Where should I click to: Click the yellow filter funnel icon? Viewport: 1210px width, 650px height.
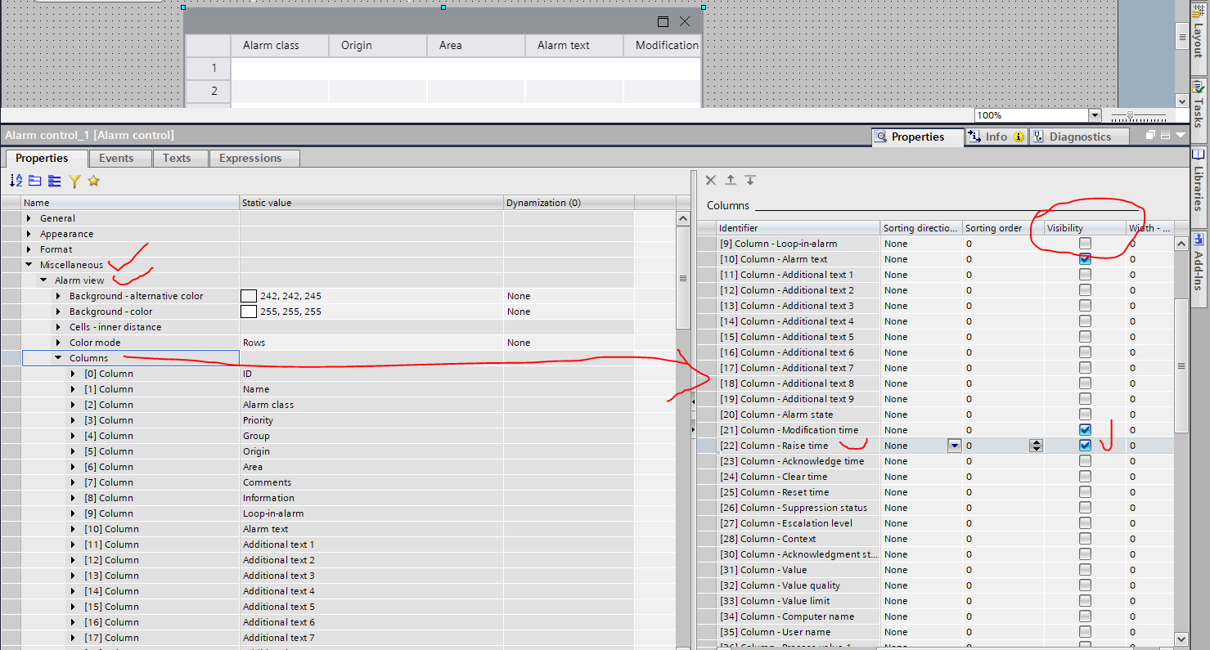click(74, 181)
